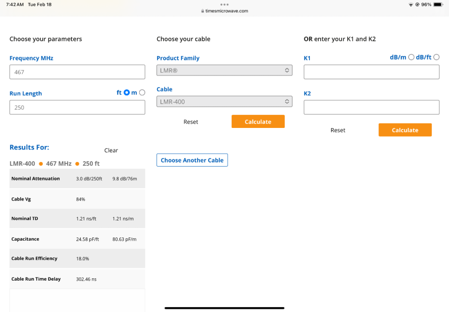Viewport: 449px width, 312px height.
Task: Select the K2 input field
Action: click(371, 107)
